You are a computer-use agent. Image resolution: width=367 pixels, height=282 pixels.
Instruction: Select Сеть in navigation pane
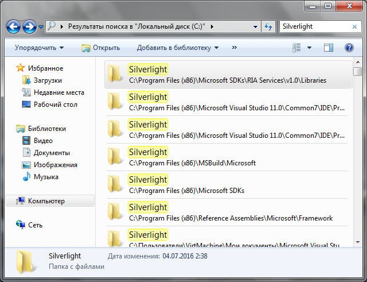tap(35, 225)
